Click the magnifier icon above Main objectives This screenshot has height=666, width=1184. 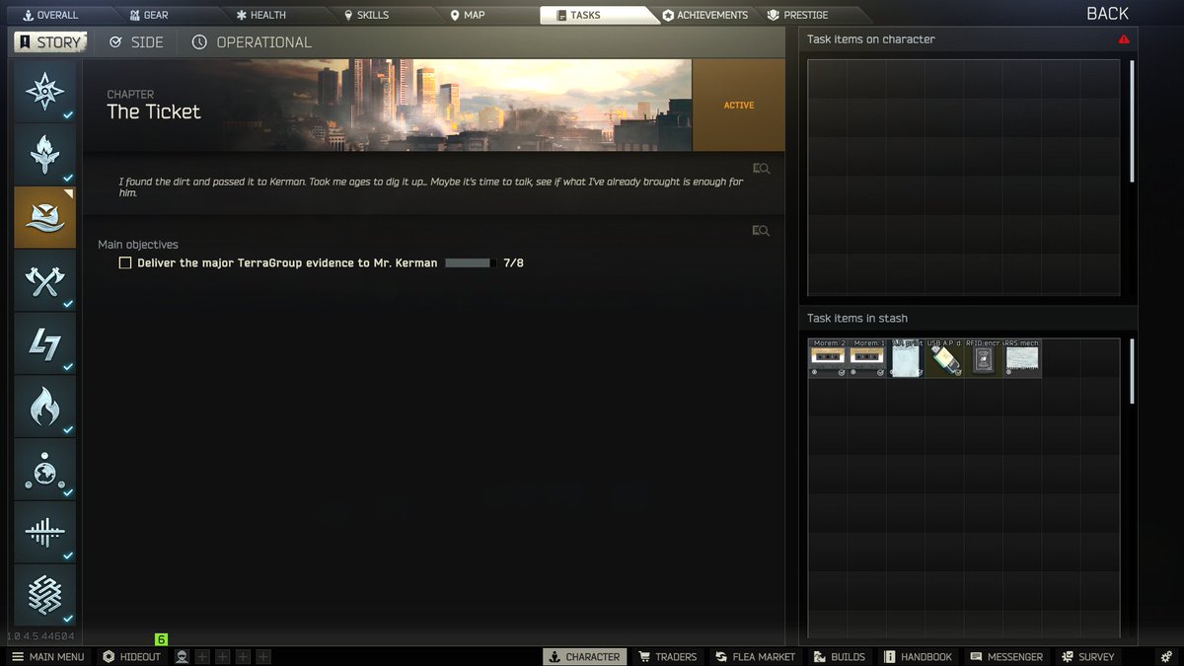click(x=761, y=231)
